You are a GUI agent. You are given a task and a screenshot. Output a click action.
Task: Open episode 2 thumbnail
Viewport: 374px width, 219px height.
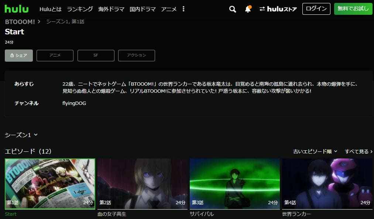[x=143, y=184]
